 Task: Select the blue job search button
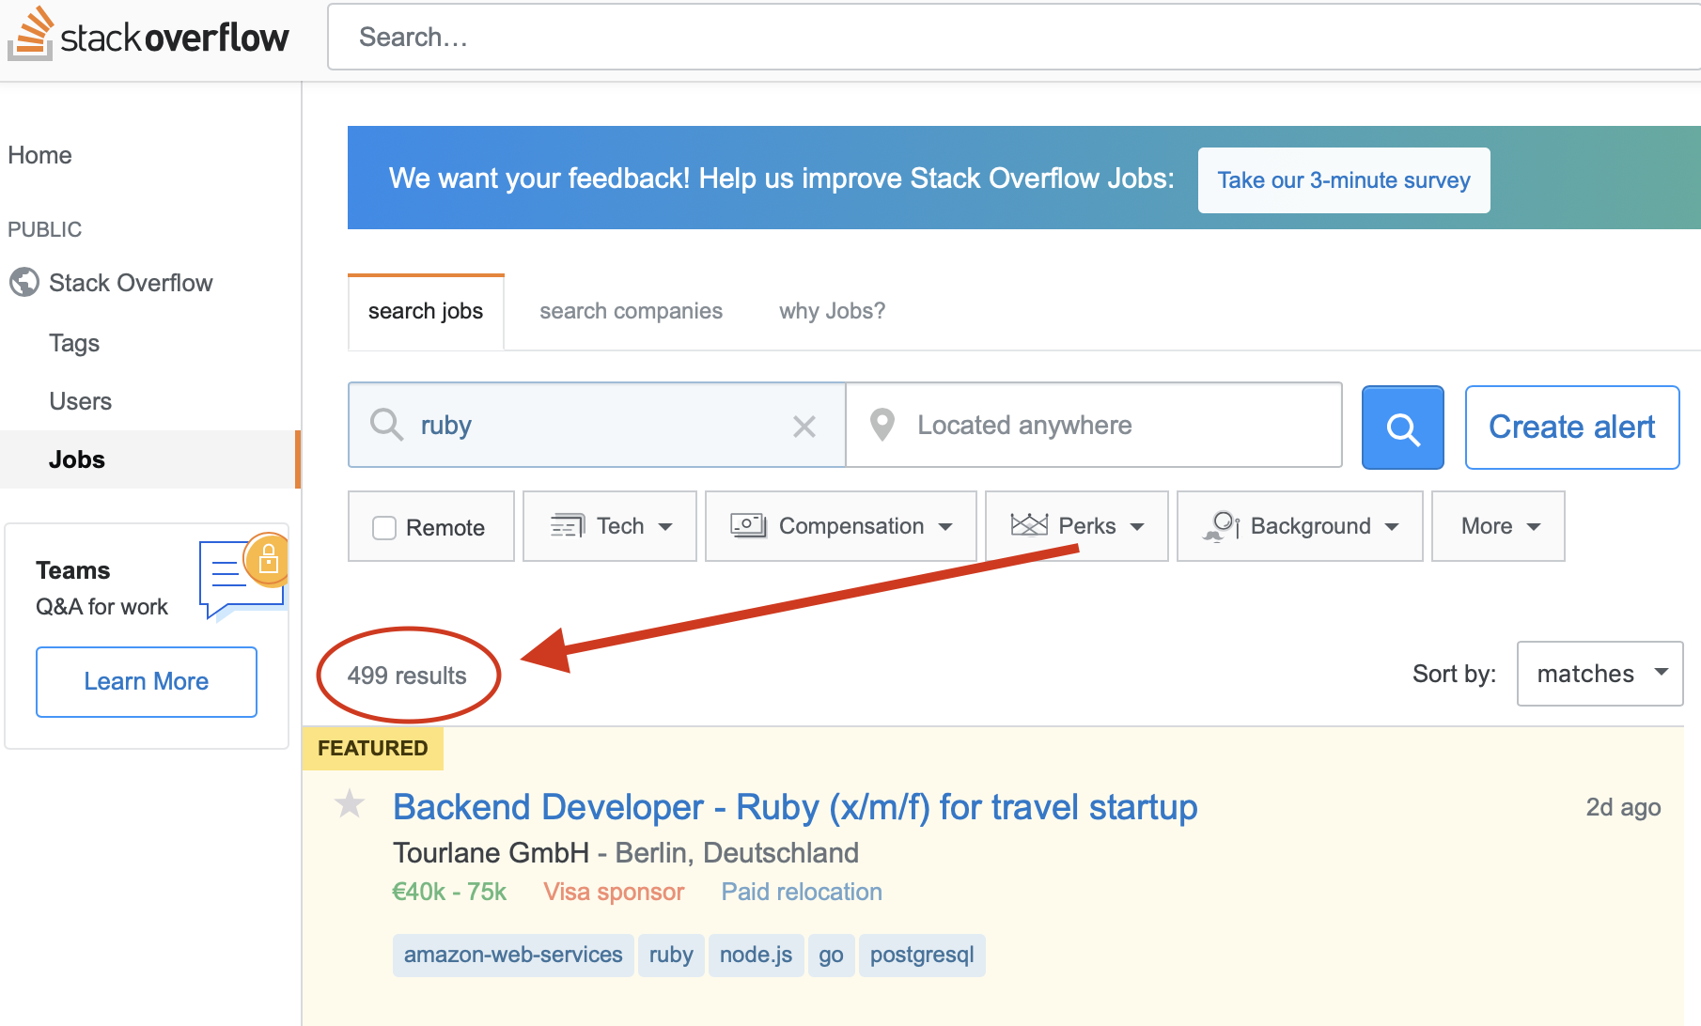click(x=1401, y=427)
